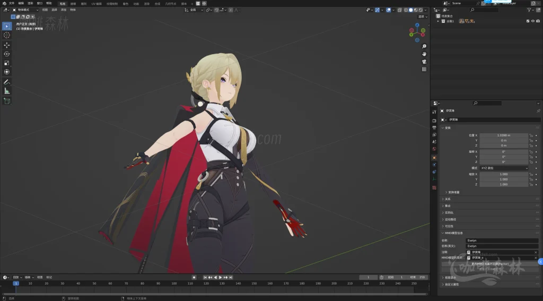Switch to rendered viewport shading
543x301 pixels.
pos(421,10)
